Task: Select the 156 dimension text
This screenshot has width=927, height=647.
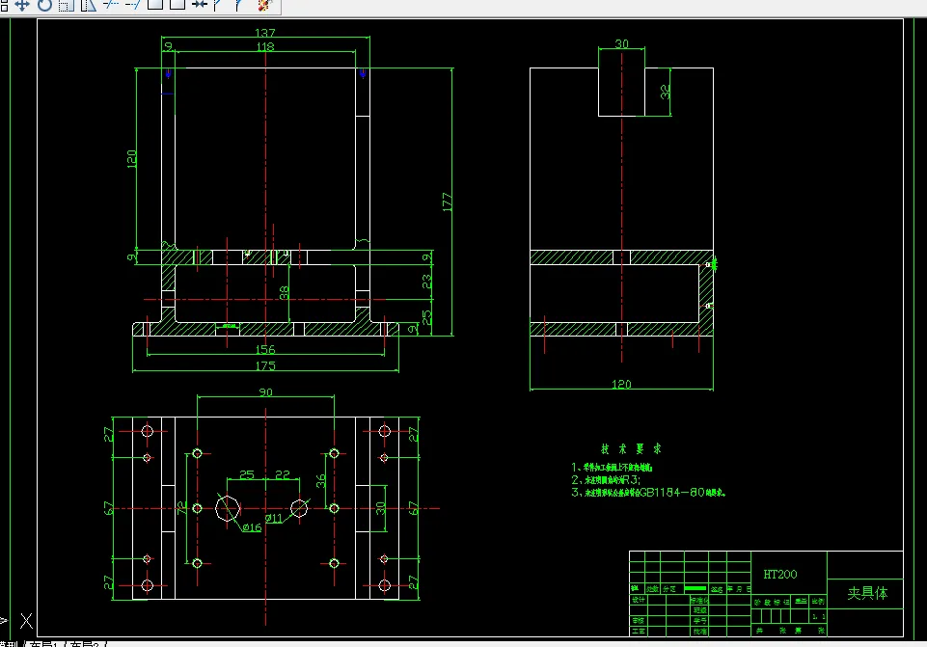Action: point(265,349)
